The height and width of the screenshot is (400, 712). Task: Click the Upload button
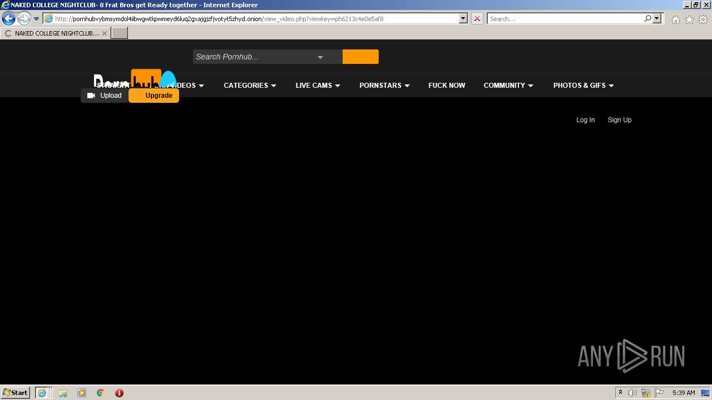[105, 96]
